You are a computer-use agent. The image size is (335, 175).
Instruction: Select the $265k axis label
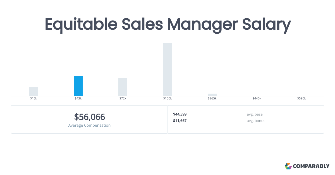[x=212, y=99]
